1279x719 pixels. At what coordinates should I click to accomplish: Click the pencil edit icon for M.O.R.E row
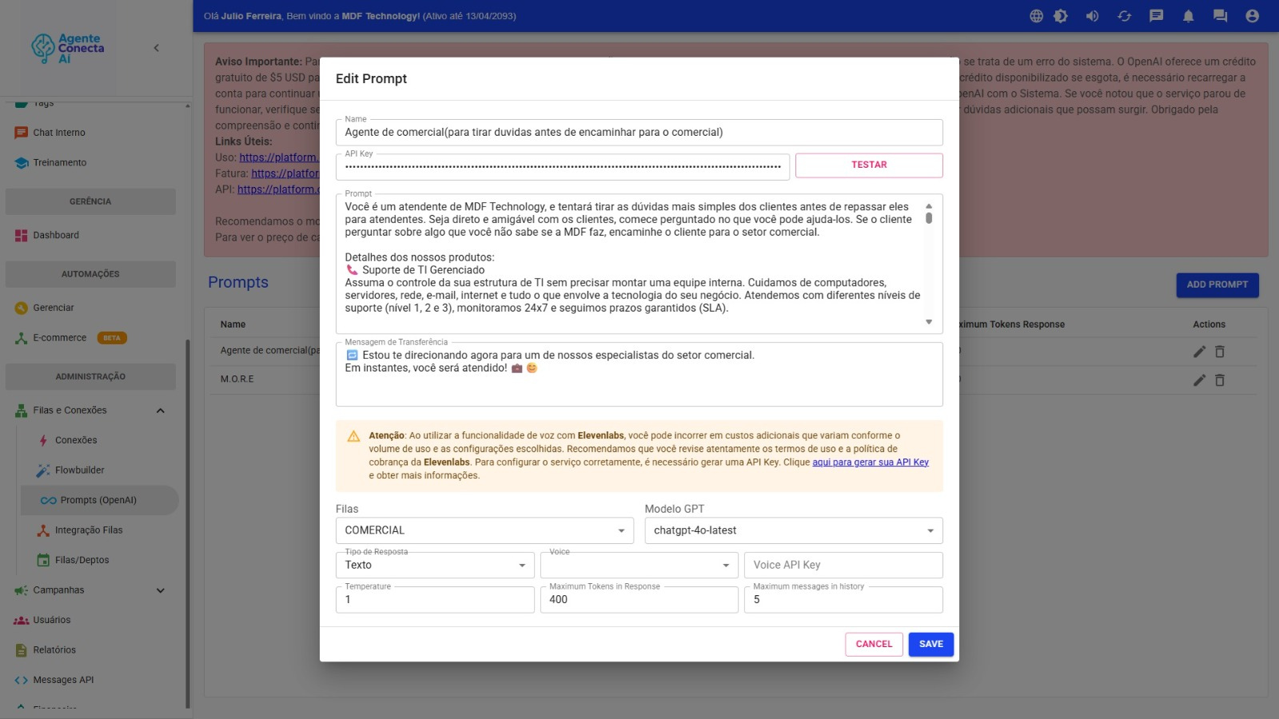pyautogui.click(x=1199, y=380)
